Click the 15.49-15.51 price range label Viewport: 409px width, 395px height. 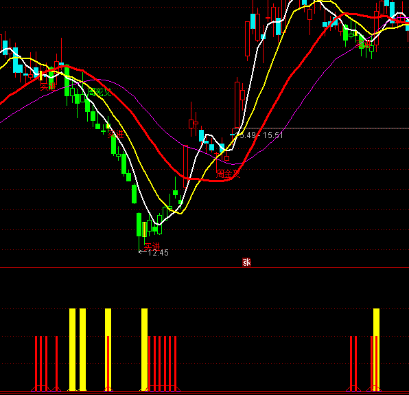259,135
